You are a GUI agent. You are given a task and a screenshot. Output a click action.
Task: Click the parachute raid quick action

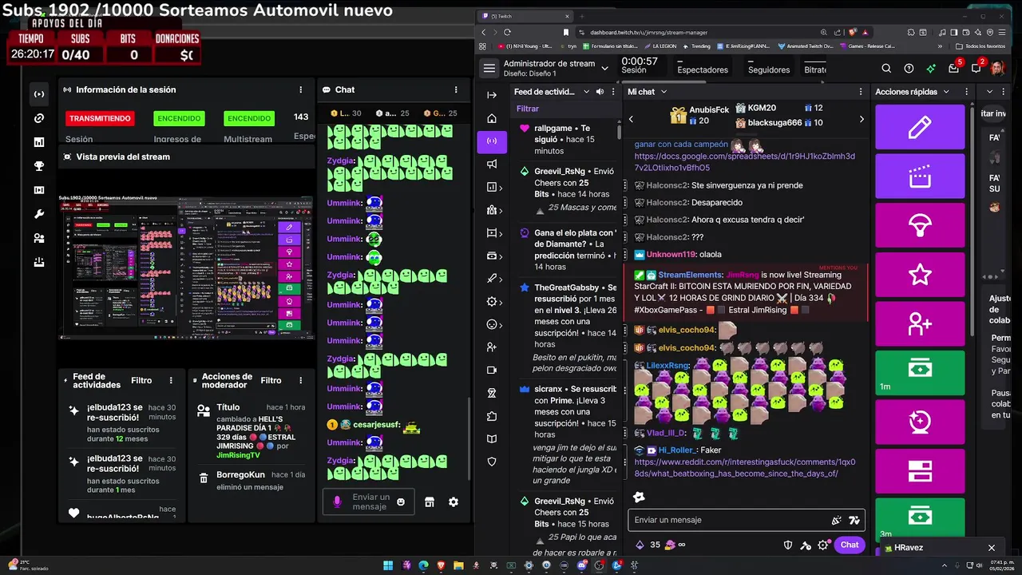[x=920, y=226]
